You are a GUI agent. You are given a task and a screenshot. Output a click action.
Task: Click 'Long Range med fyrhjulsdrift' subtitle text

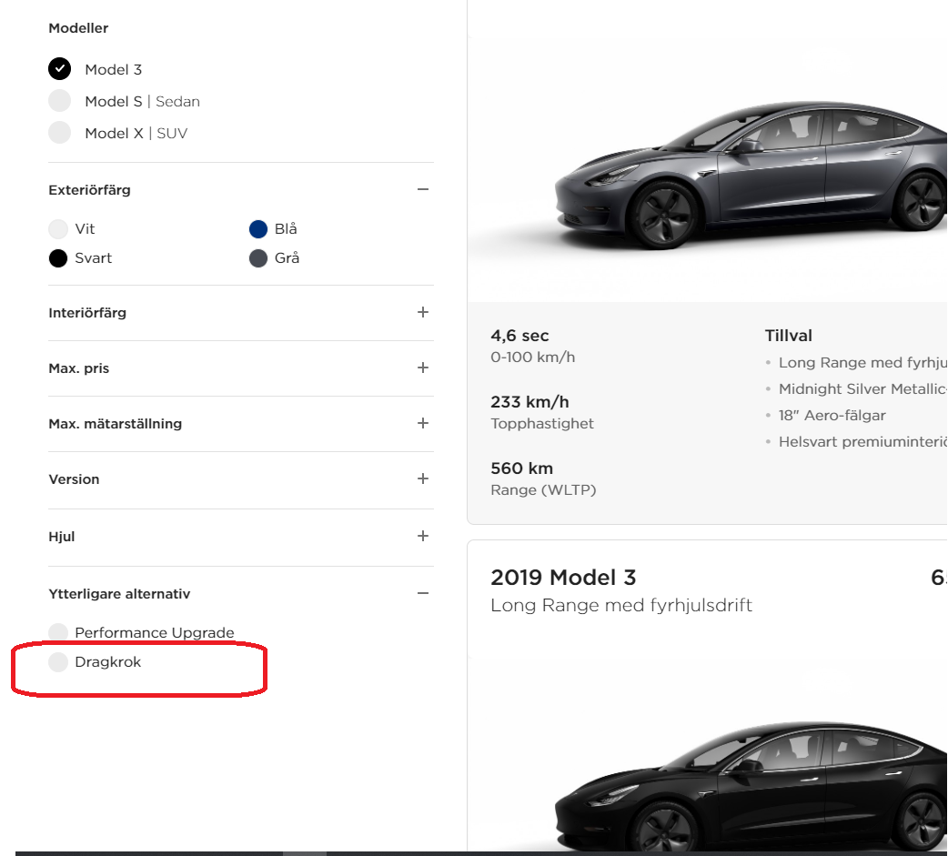point(620,605)
